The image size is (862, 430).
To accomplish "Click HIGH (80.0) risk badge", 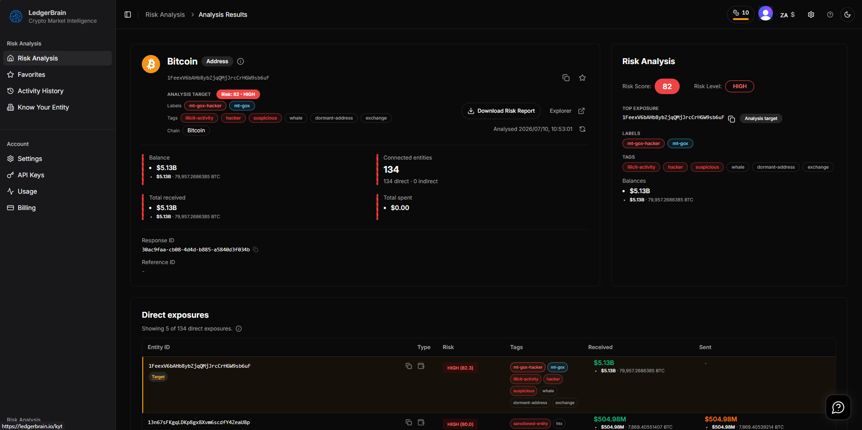I will [x=460, y=425].
